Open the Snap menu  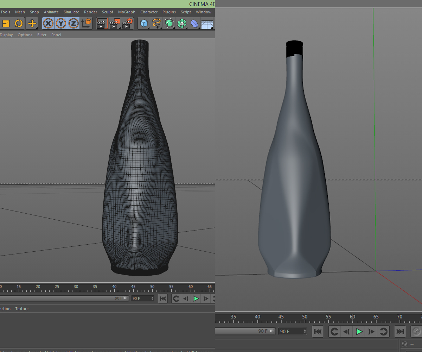point(34,12)
